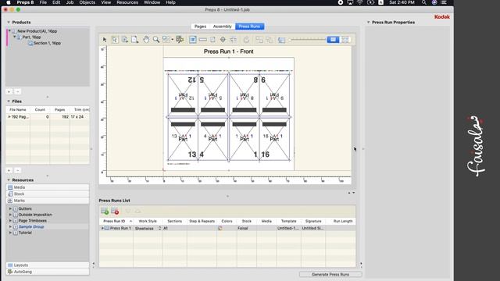Open the Sheetwise work style dropdown
This screenshot has width=500, height=281.
(159, 228)
